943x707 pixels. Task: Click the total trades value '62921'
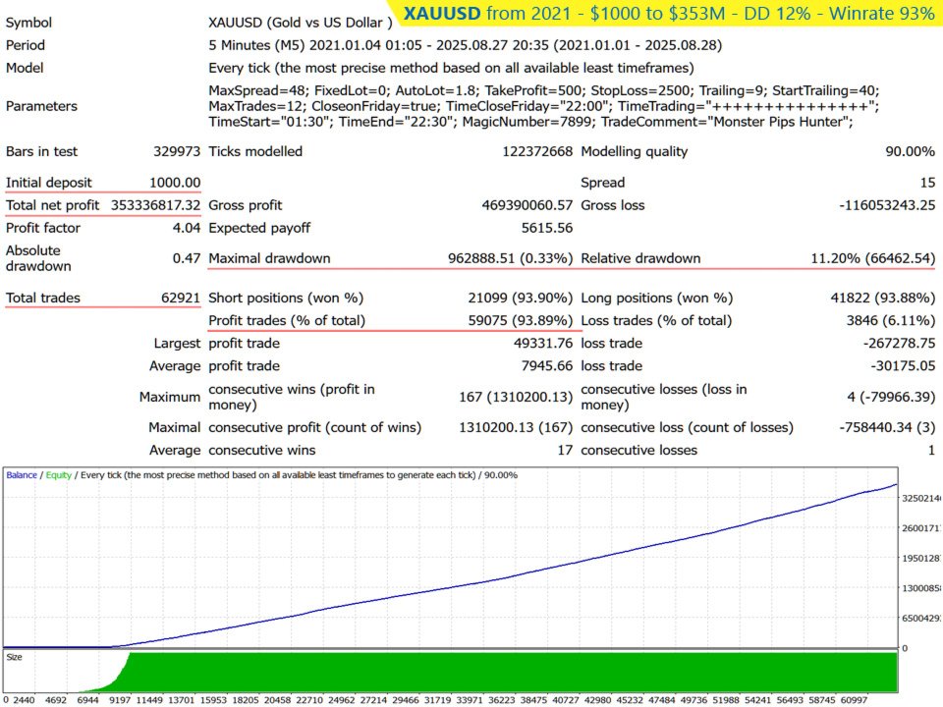coord(181,299)
